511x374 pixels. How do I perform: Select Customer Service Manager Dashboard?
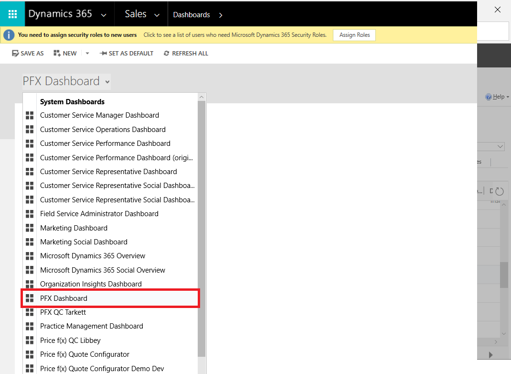[x=99, y=115]
